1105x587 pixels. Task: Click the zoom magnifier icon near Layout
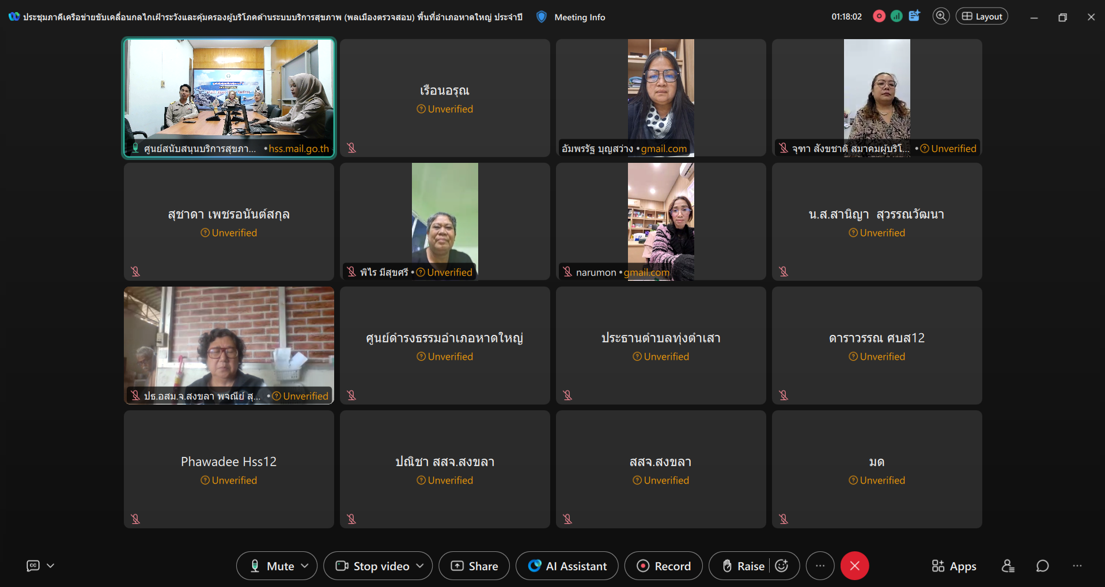941,17
